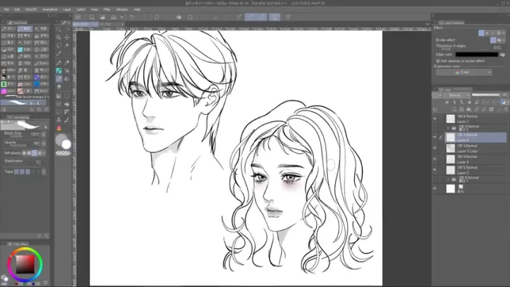Create a new raster layer

454,109
